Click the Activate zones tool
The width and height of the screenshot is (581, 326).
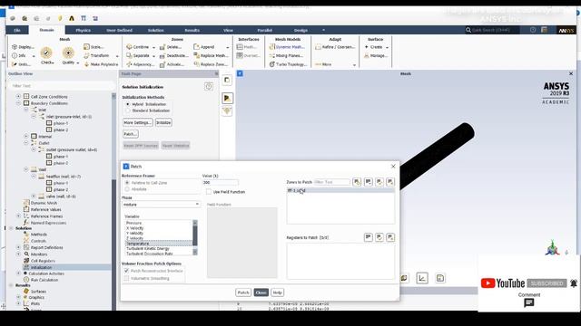(172, 64)
